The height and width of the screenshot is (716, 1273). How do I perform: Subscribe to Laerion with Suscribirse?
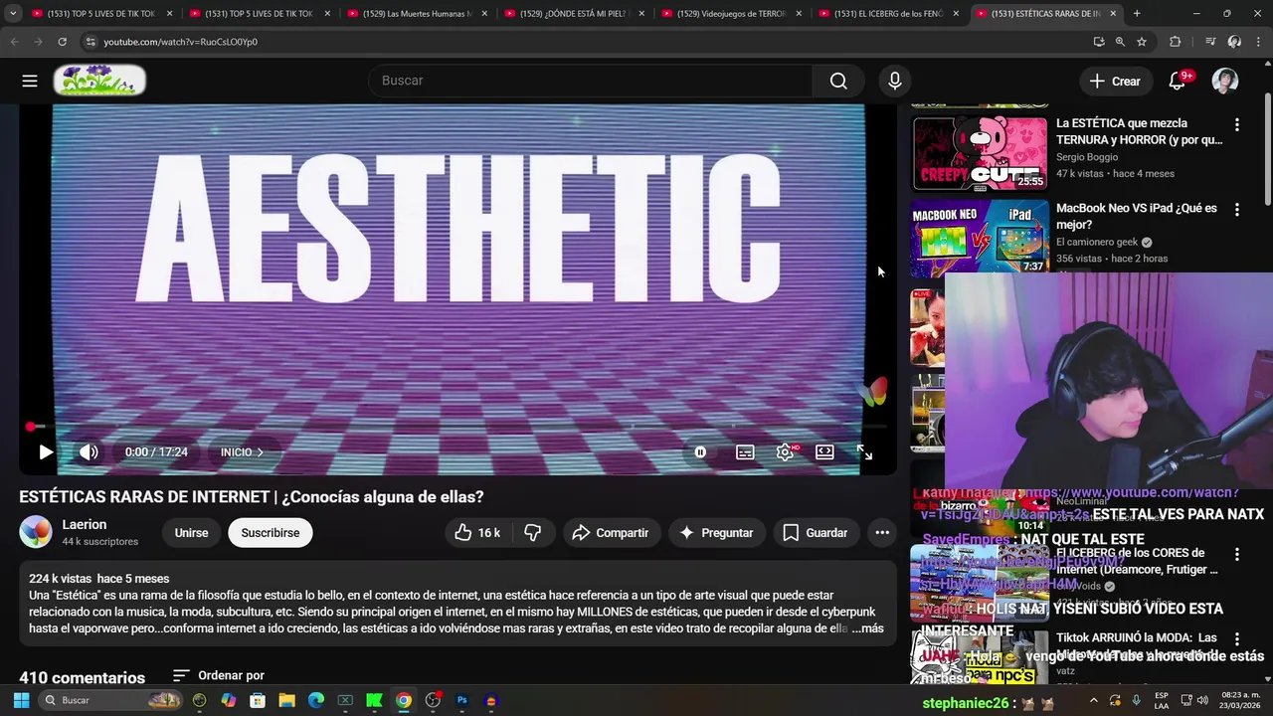271,533
